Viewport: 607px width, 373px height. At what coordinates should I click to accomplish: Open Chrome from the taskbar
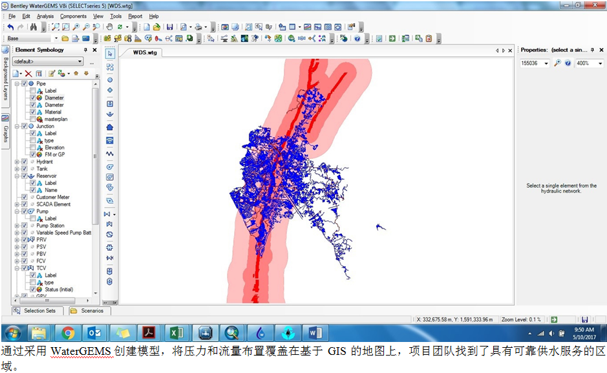click(x=68, y=332)
